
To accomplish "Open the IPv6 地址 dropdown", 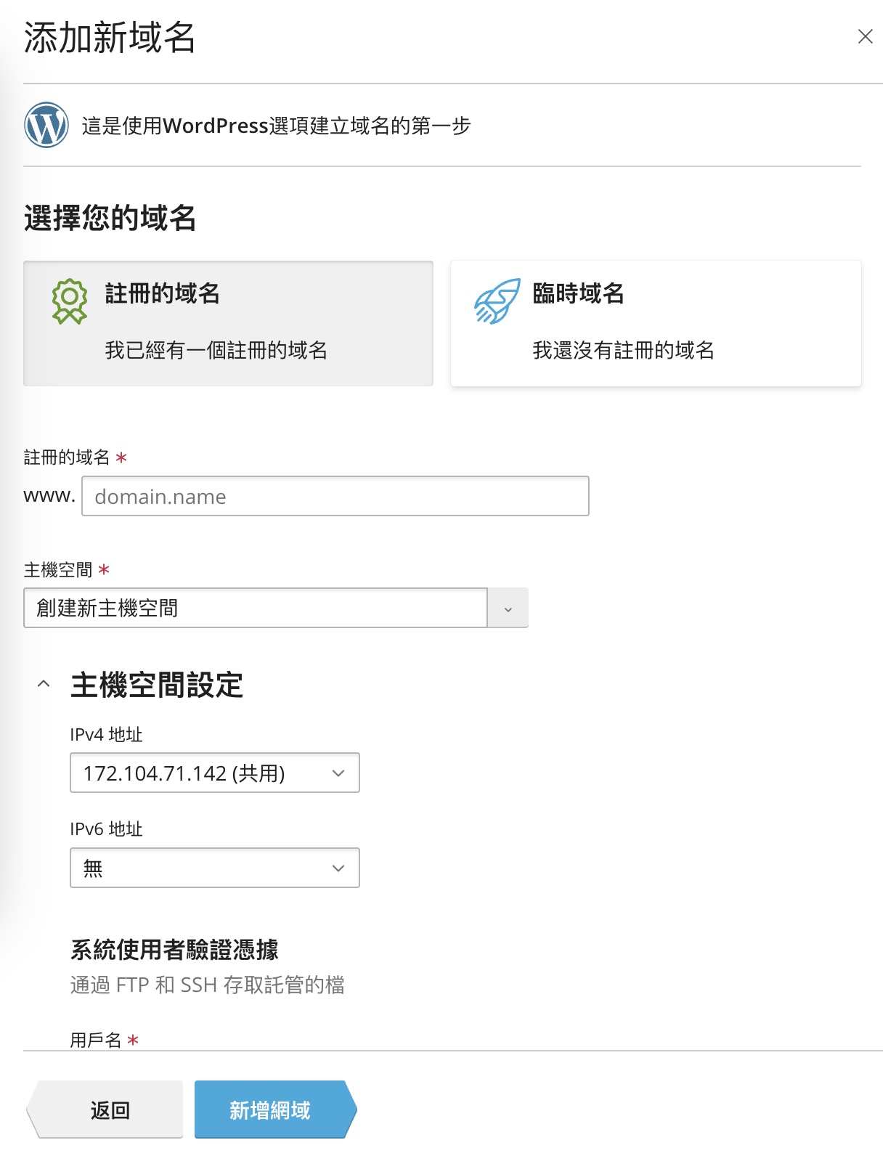I will click(x=214, y=868).
